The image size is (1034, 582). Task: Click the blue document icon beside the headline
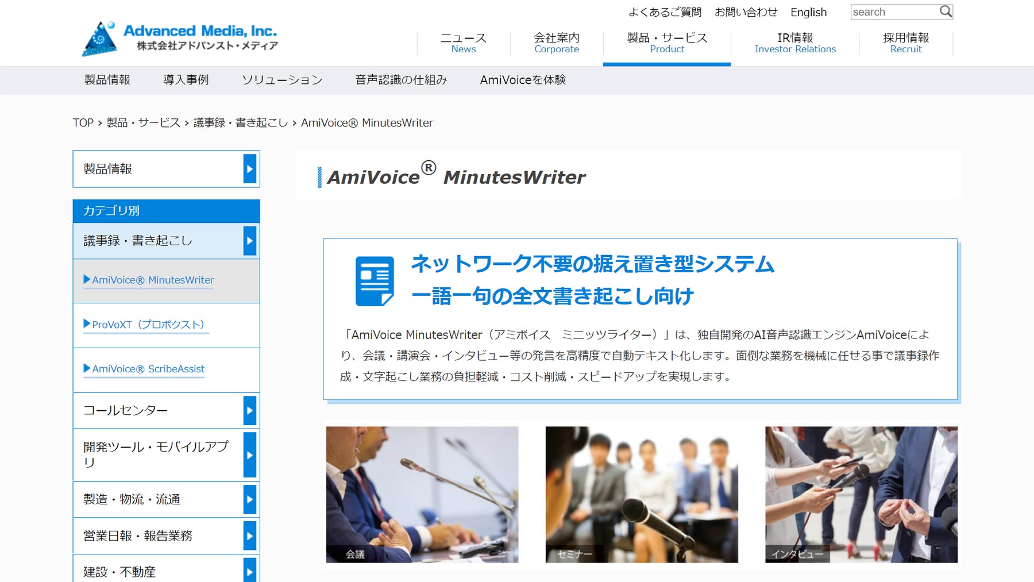[375, 280]
